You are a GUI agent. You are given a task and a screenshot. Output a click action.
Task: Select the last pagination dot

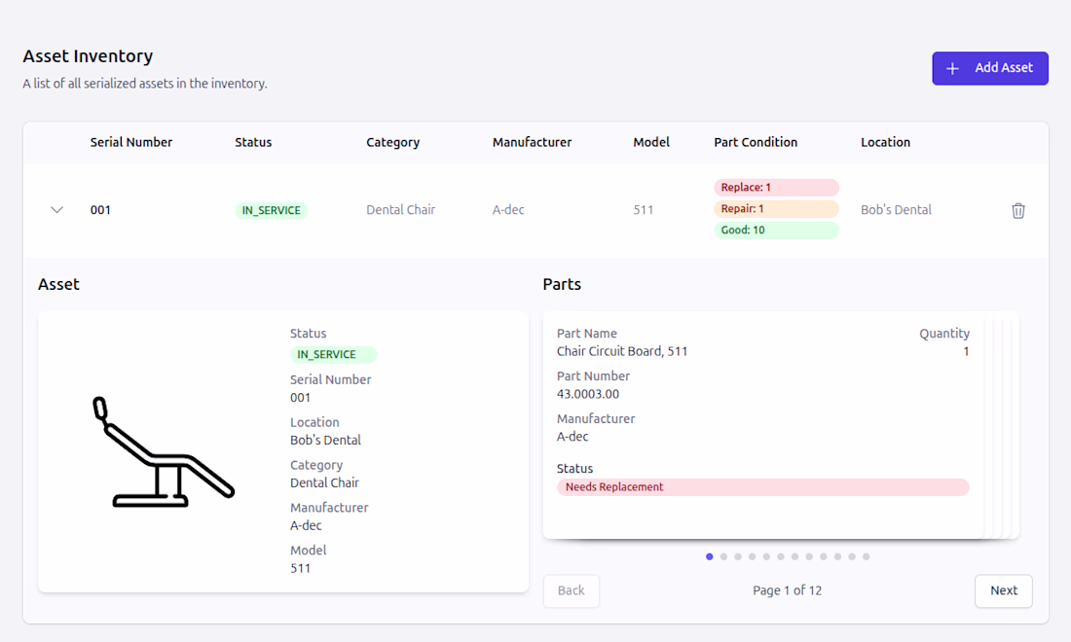pos(866,556)
